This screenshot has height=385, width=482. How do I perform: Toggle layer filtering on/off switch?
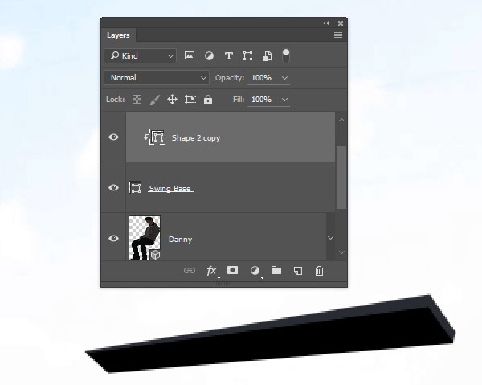click(x=285, y=56)
